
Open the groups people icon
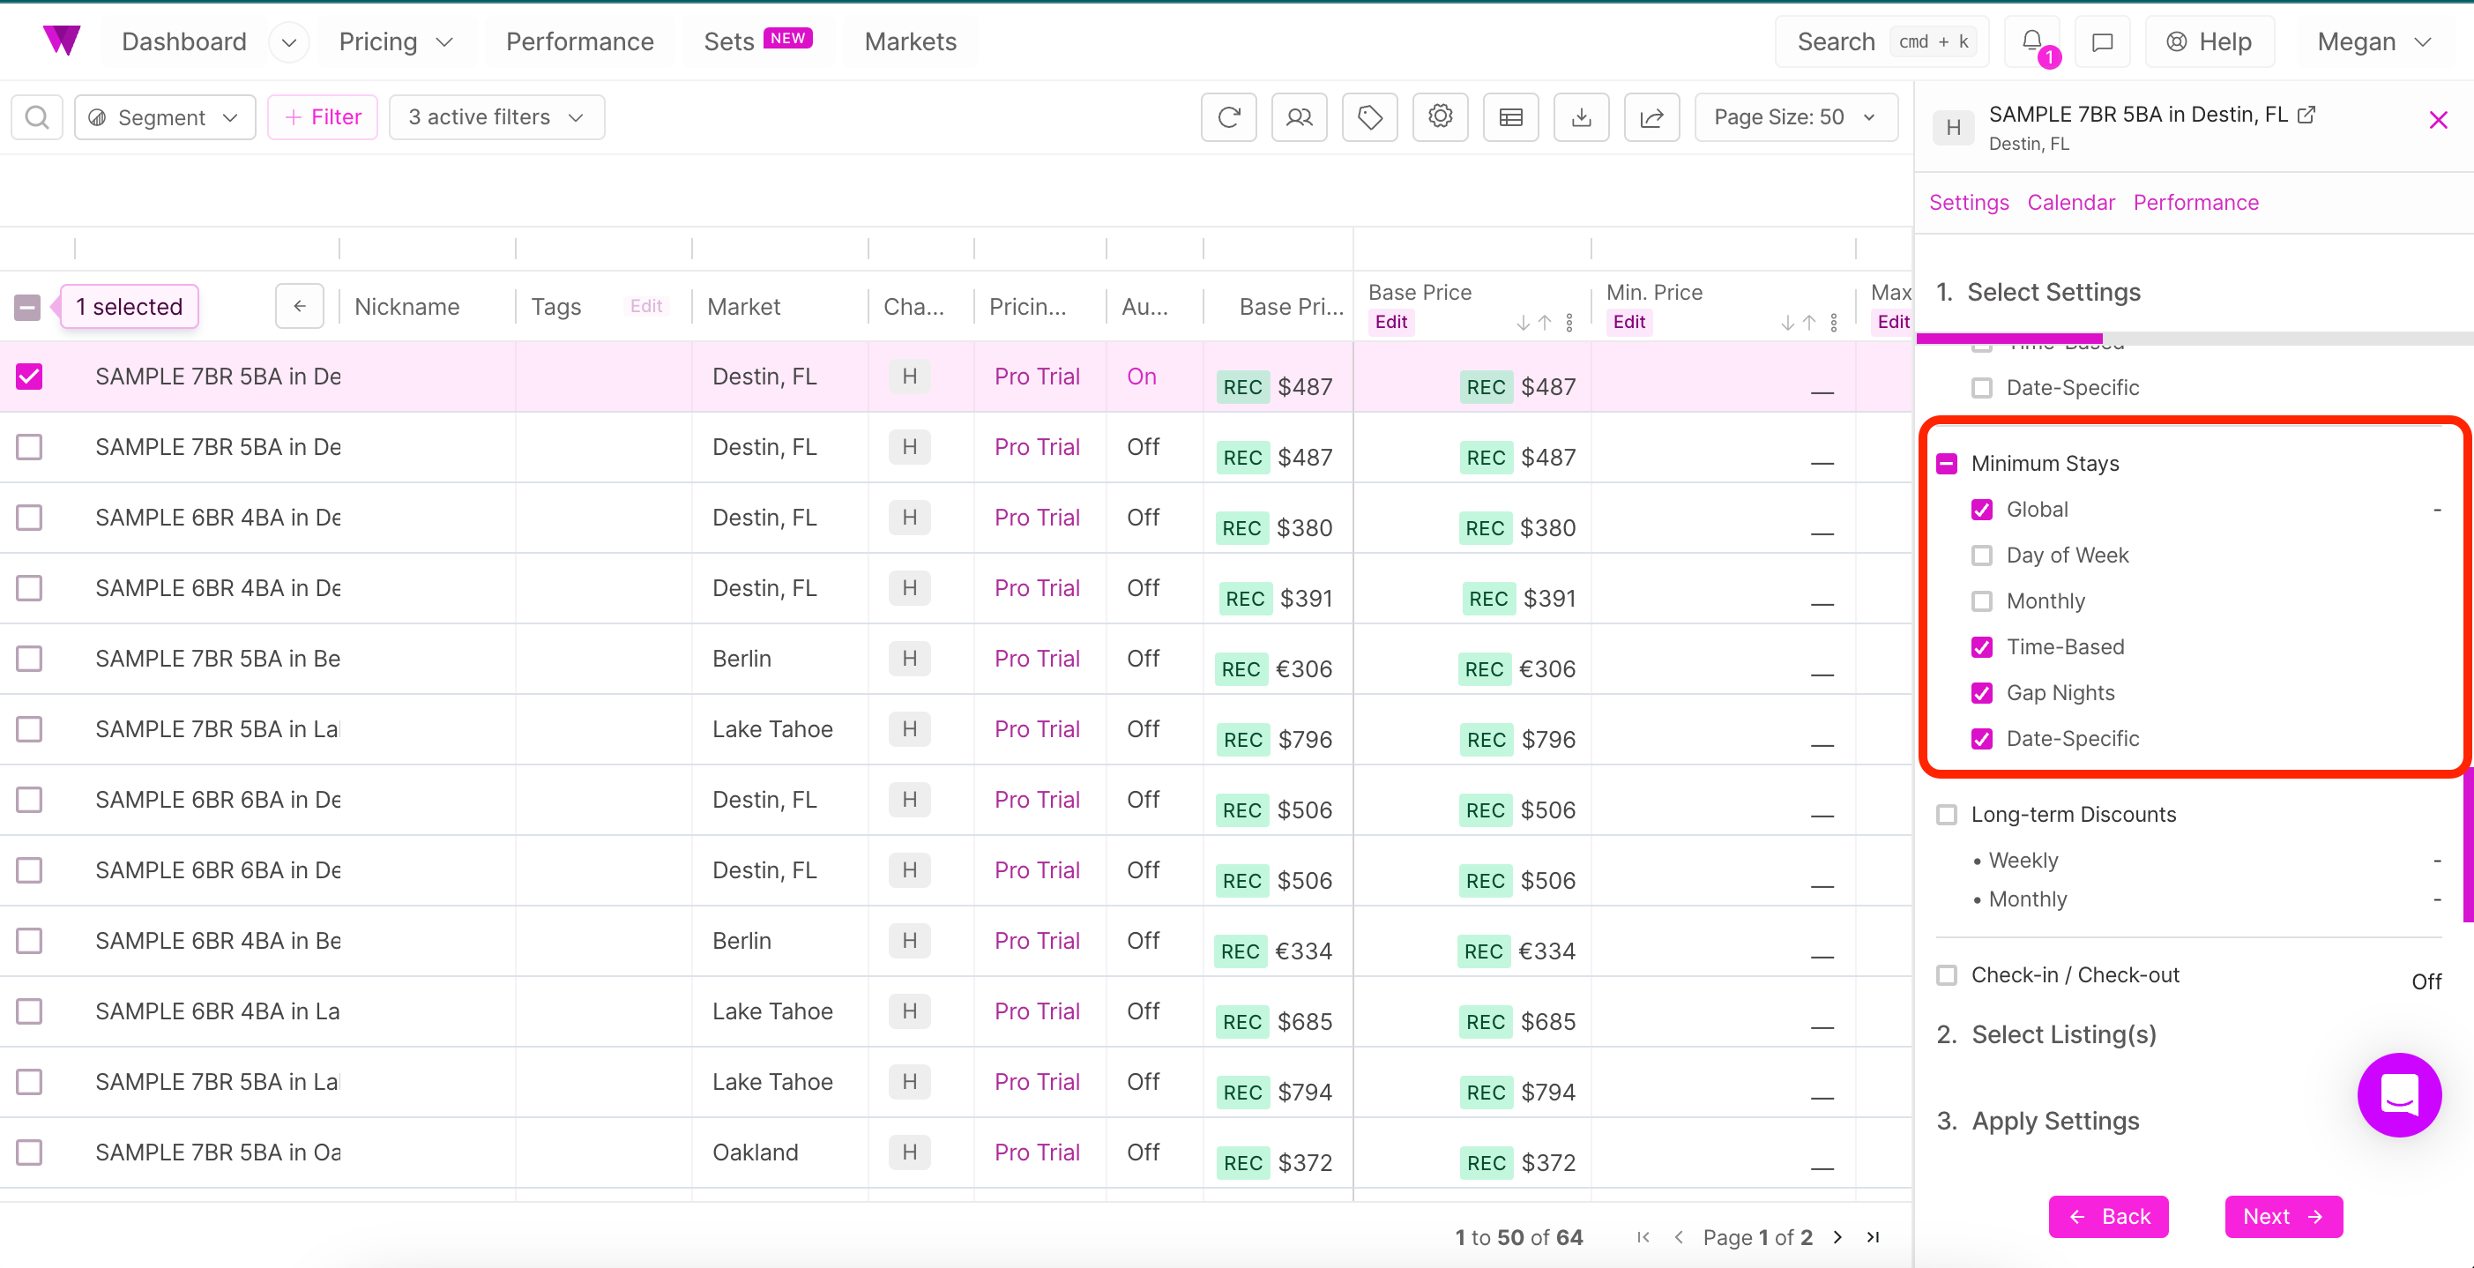[1299, 117]
